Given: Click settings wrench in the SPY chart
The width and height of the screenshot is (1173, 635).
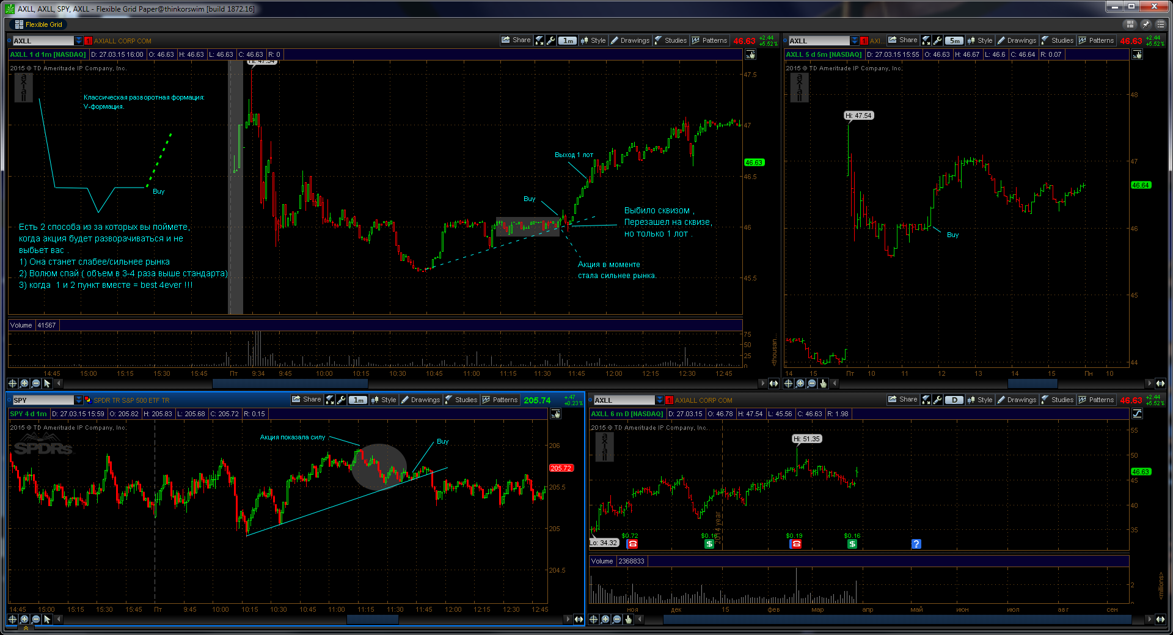Looking at the screenshot, I should [342, 400].
